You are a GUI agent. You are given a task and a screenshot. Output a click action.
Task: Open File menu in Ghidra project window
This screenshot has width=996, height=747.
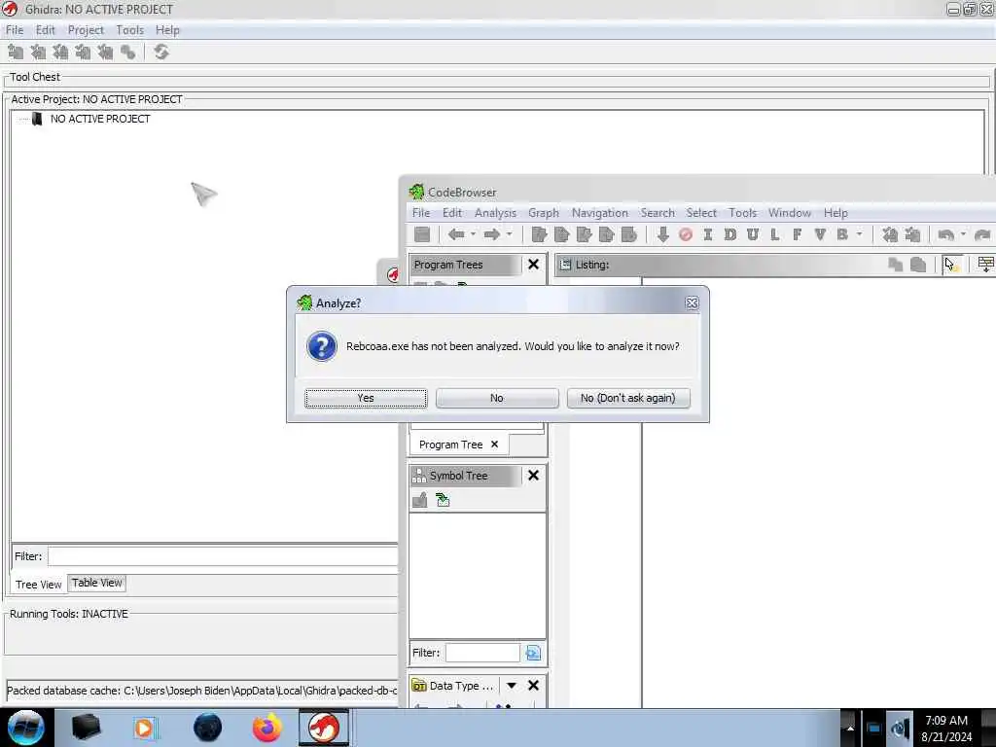pyautogui.click(x=15, y=30)
